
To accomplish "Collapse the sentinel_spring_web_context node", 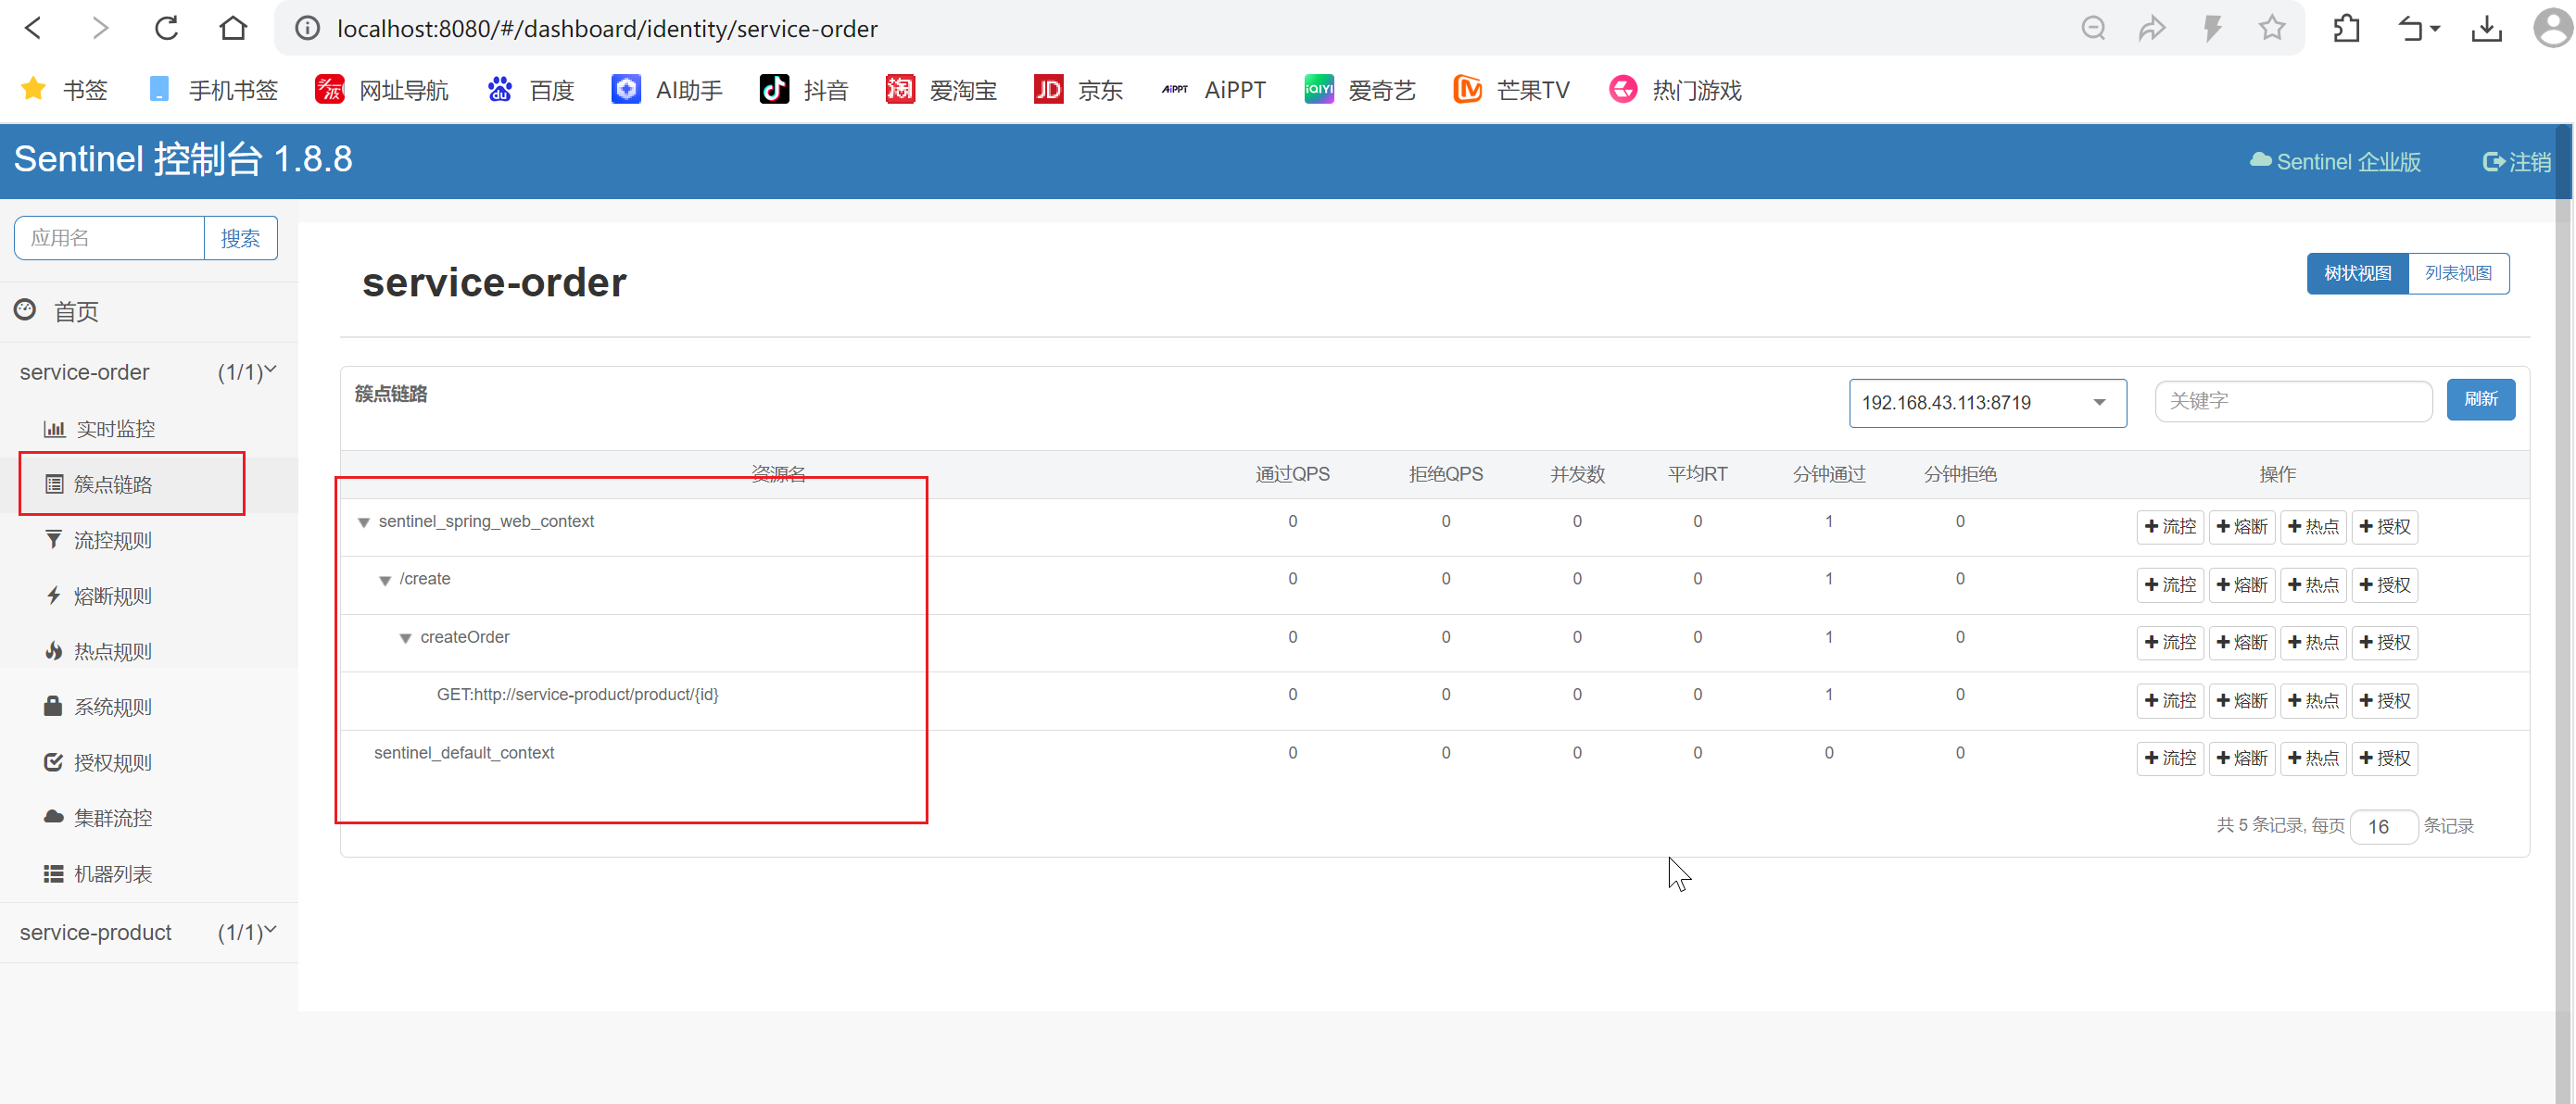I will tap(364, 522).
